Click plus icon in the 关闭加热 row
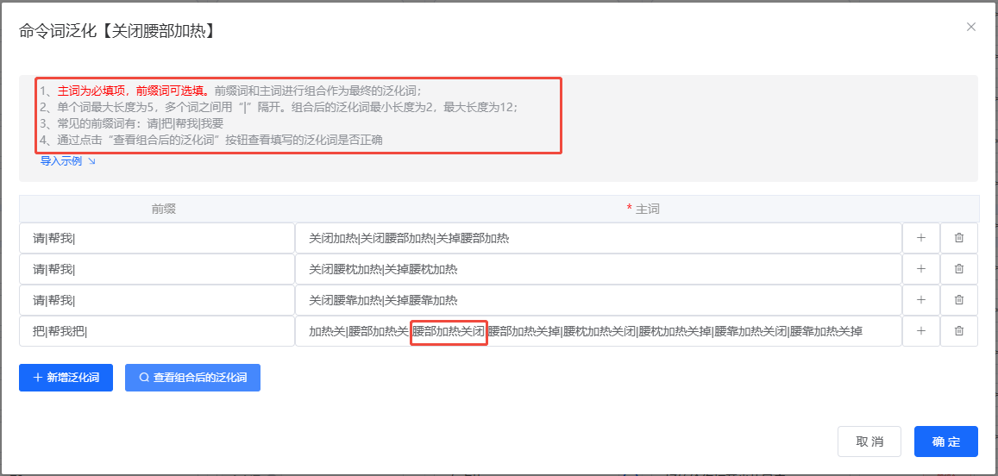Viewport: 998px width, 476px height. (920, 238)
